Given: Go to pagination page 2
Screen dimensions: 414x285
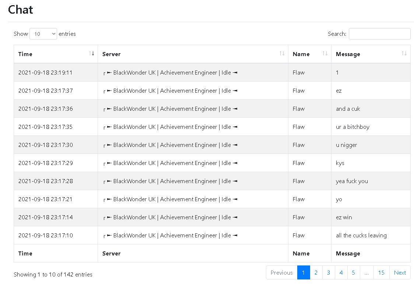Looking at the screenshot, I should 316,272.
